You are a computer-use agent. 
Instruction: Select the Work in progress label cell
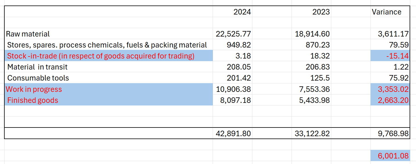click(34, 89)
